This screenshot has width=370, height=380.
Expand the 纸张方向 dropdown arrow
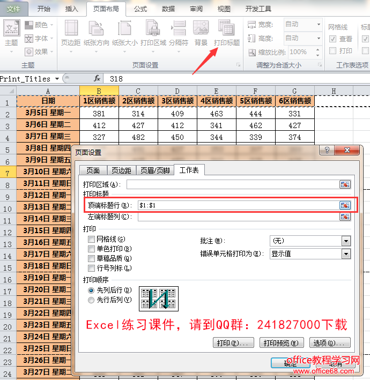click(97, 51)
